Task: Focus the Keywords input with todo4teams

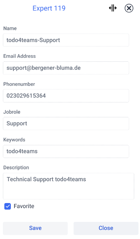Action: click(66, 151)
